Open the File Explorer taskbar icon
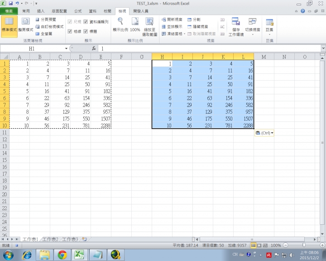This screenshot has width=326, height=261. (x=44, y=255)
